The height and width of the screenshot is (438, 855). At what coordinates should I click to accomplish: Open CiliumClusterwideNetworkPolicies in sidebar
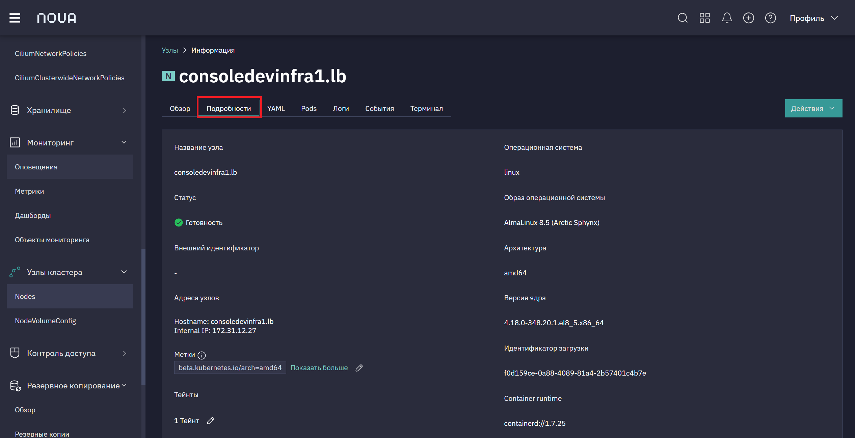tap(70, 78)
